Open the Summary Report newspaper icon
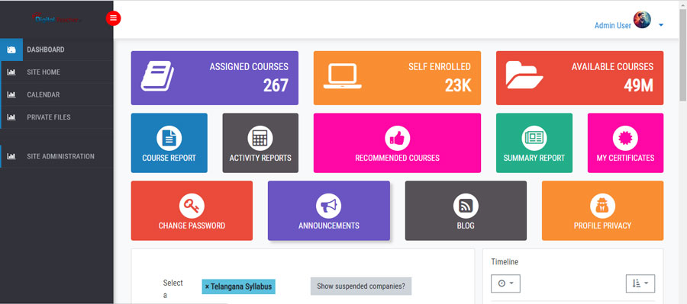 click(x=534, y=138)
